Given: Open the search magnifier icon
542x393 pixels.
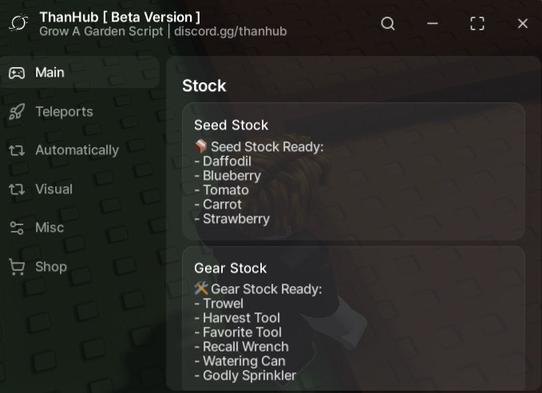Looking at the screenshot, I should point(388,23).
